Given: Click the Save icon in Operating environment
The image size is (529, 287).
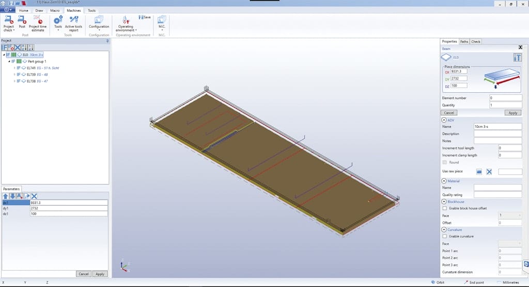Looking at the screenshot, I should (145, 18).
